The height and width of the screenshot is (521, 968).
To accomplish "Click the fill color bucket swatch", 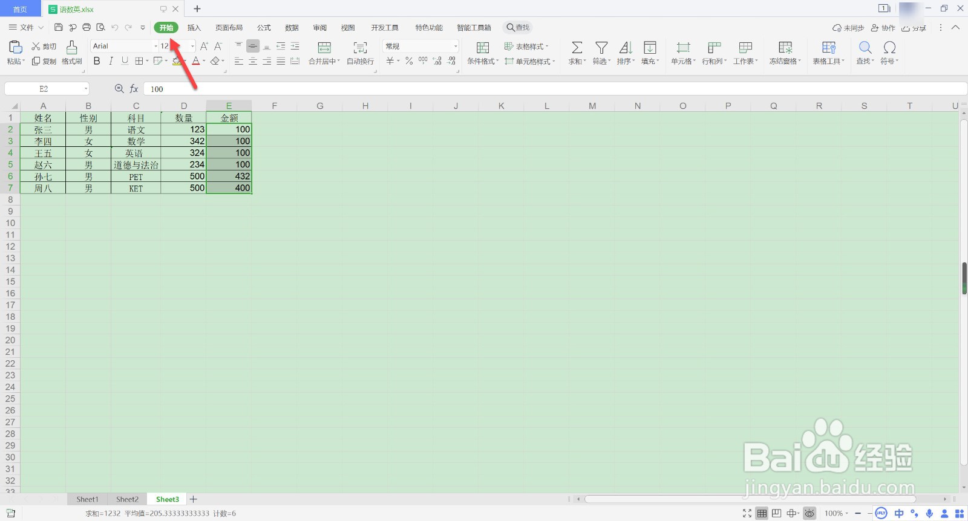I will [177, 61].
